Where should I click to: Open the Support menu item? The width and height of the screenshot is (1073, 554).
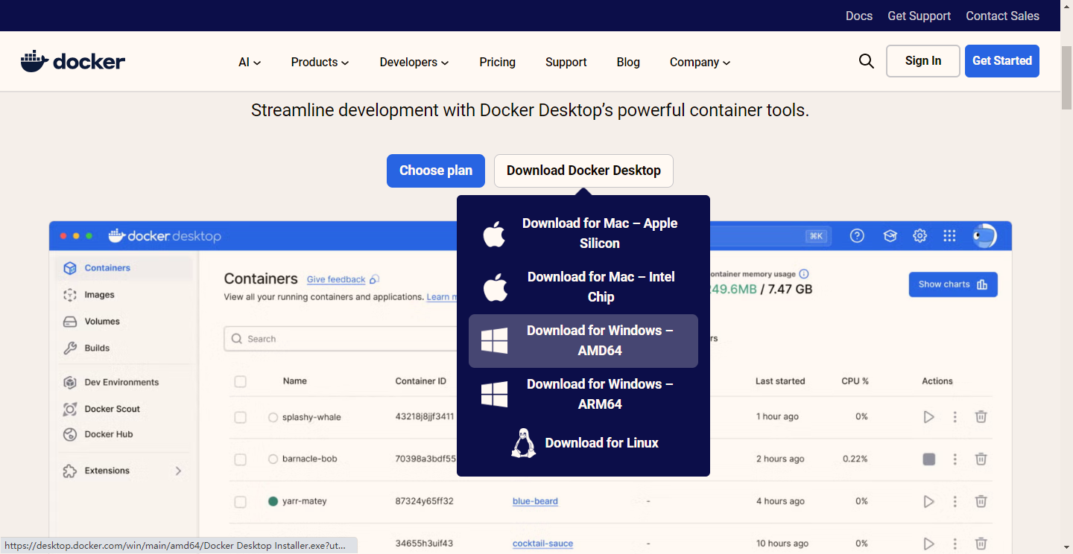[566, 63]
